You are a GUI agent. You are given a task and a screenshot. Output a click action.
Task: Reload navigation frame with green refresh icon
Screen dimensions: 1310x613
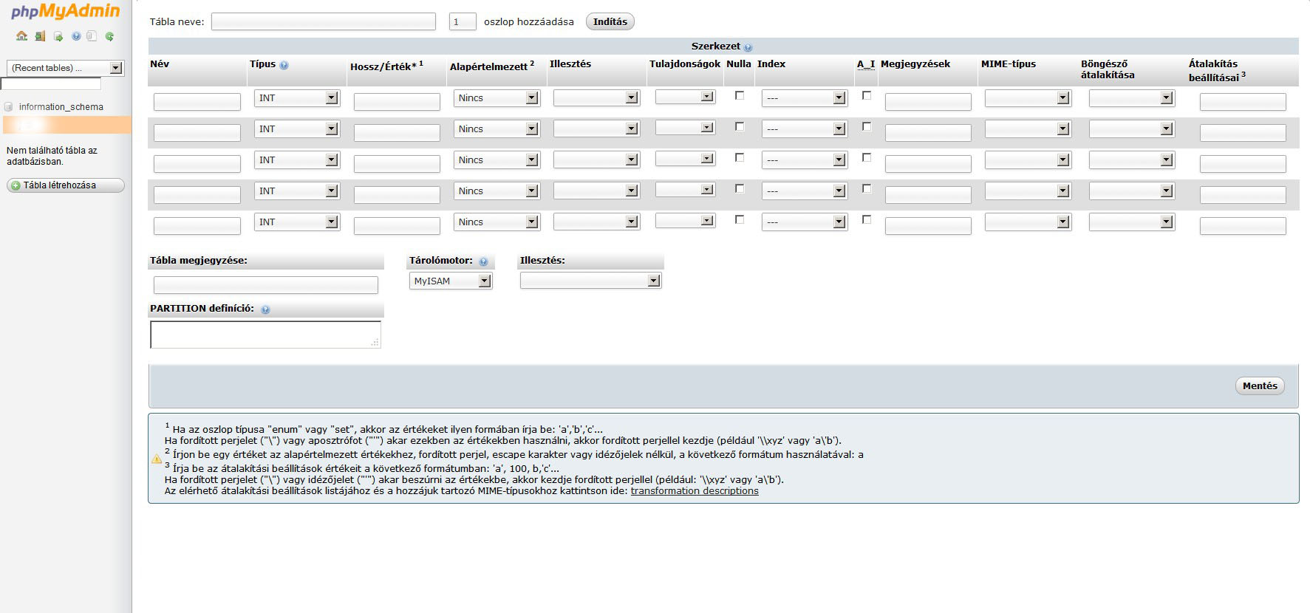coord(109,35)
